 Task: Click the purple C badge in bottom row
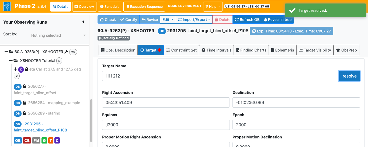pos(57,141)
